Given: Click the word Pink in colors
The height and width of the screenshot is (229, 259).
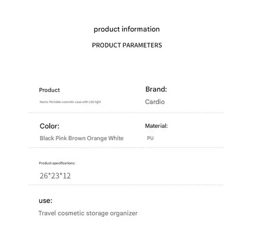Looking at the screenshot, I should (61, 138).
